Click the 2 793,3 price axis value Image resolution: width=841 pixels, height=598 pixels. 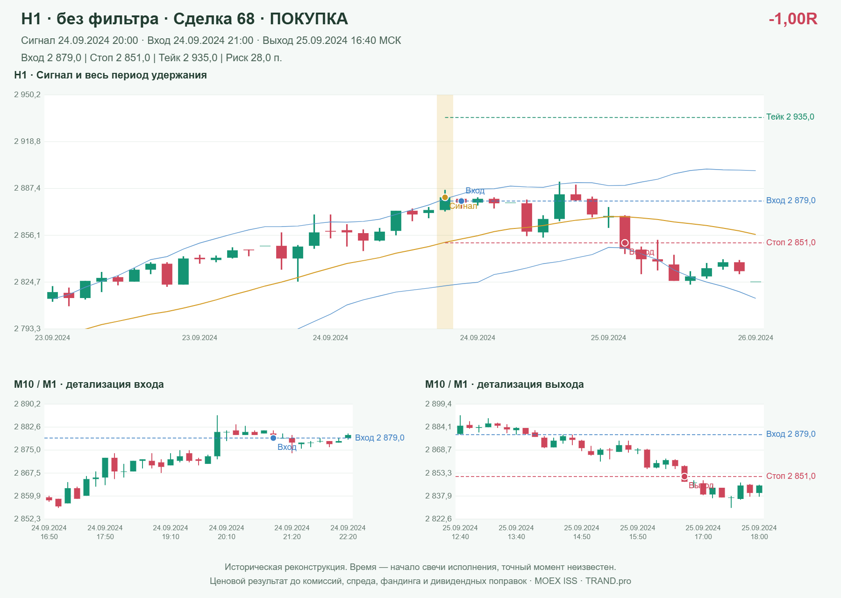tap(27, 329)
